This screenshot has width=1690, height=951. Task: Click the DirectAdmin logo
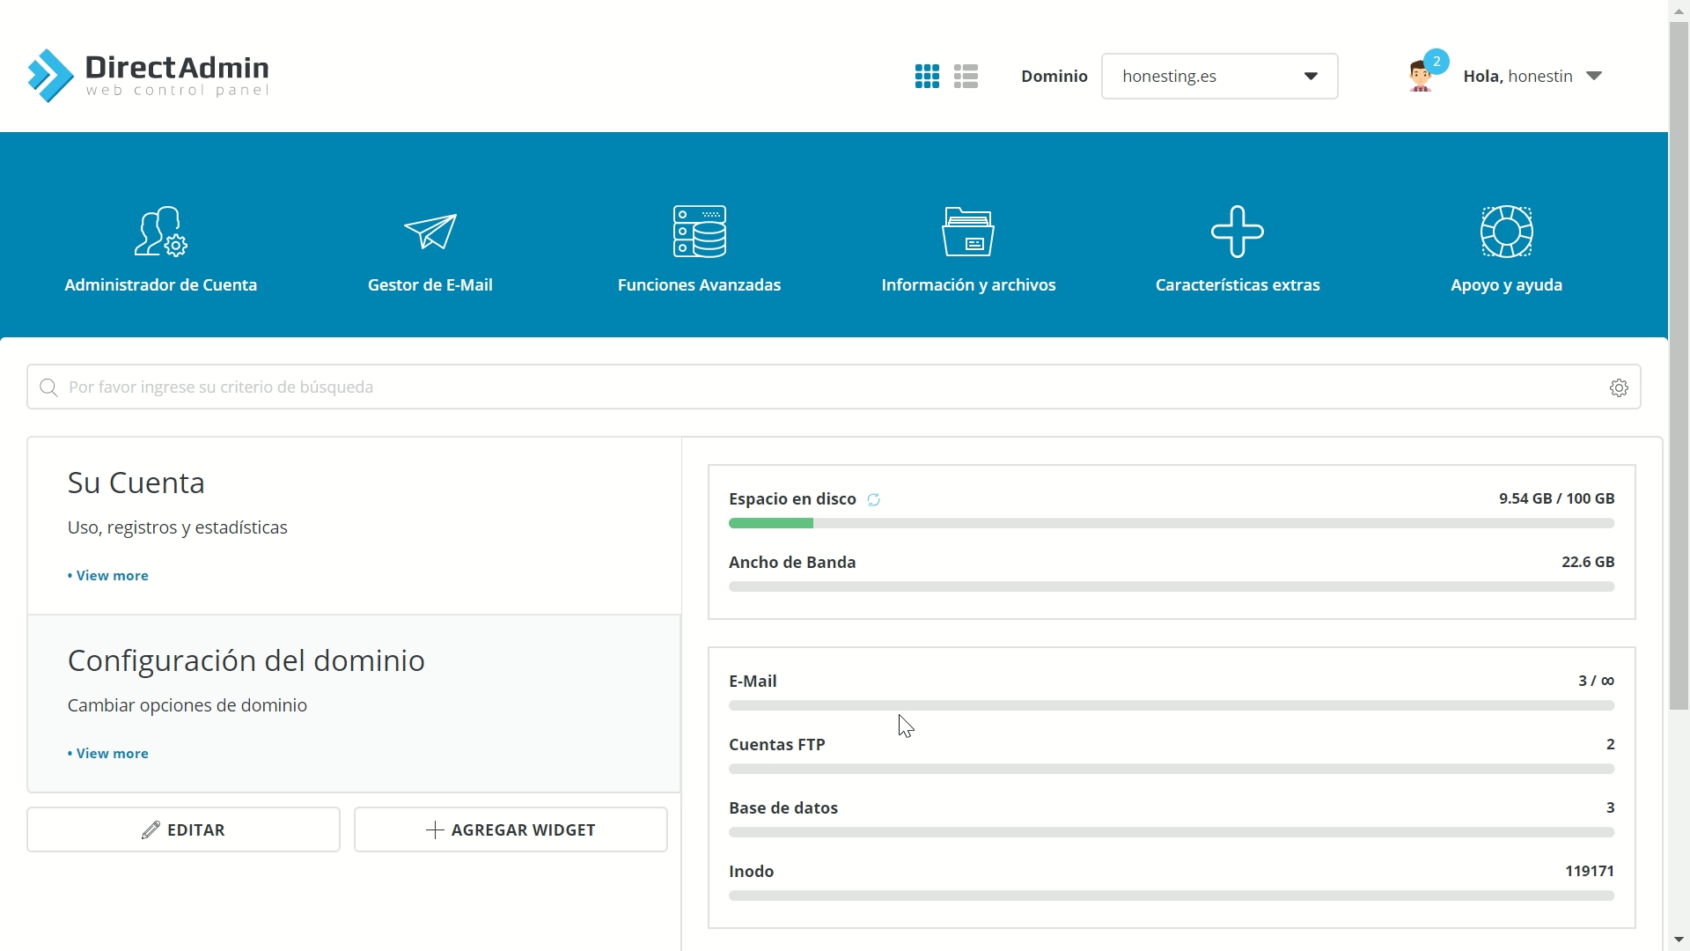pos(148,76)
